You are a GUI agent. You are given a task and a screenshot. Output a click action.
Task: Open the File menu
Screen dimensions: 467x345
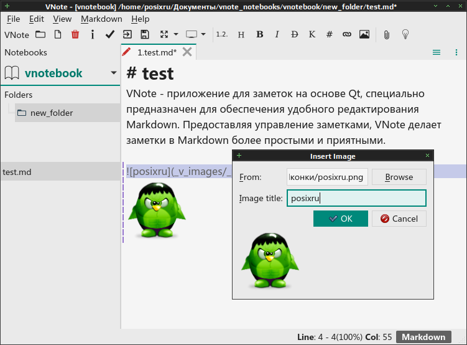[14, 19]
